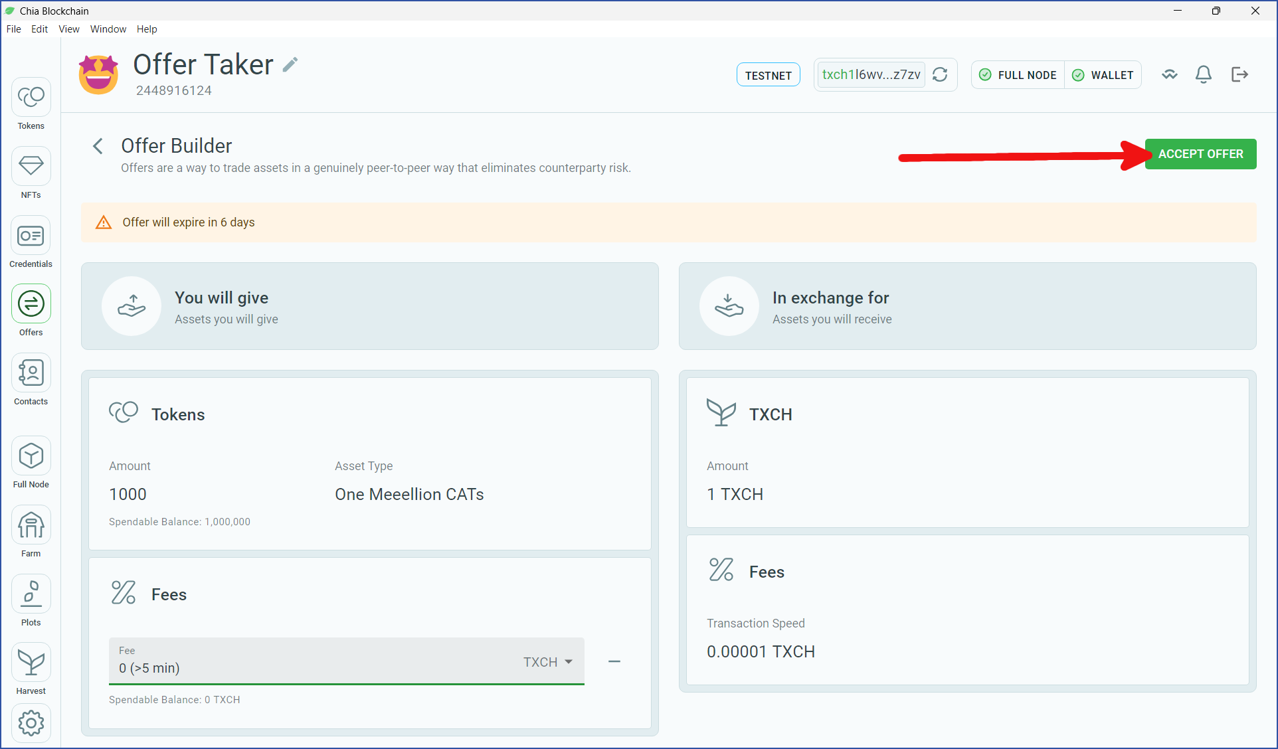Image resolution: width=1278 pixels, height=749 pixels.
Task: Open the Window menu
Action: pyautogui.click(x=108, y=29)
